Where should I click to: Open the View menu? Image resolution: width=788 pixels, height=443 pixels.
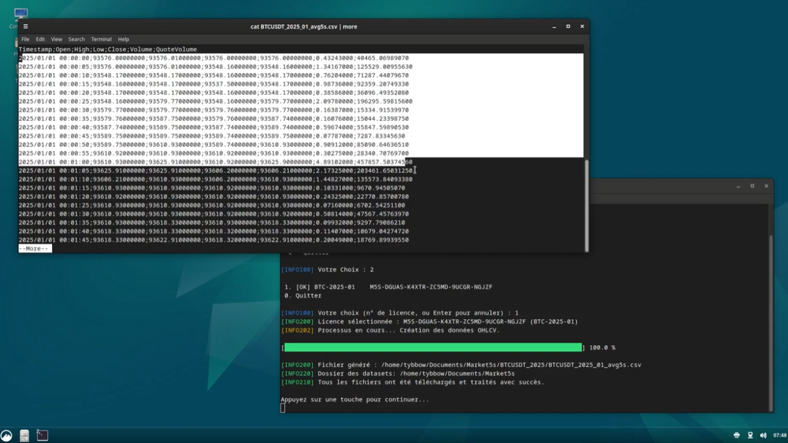pyautogui.click(x=56, y=39)
